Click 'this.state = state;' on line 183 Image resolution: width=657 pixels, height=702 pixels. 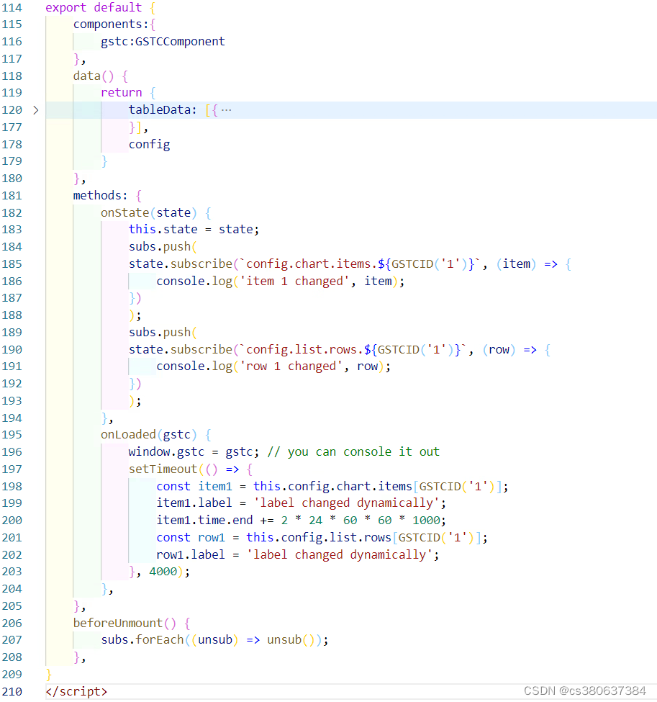click(x=194, y=230)
